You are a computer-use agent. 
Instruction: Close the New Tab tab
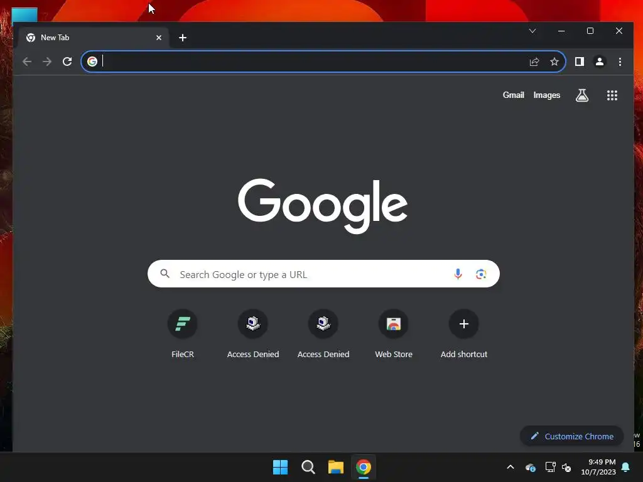(x=159, y=38)
